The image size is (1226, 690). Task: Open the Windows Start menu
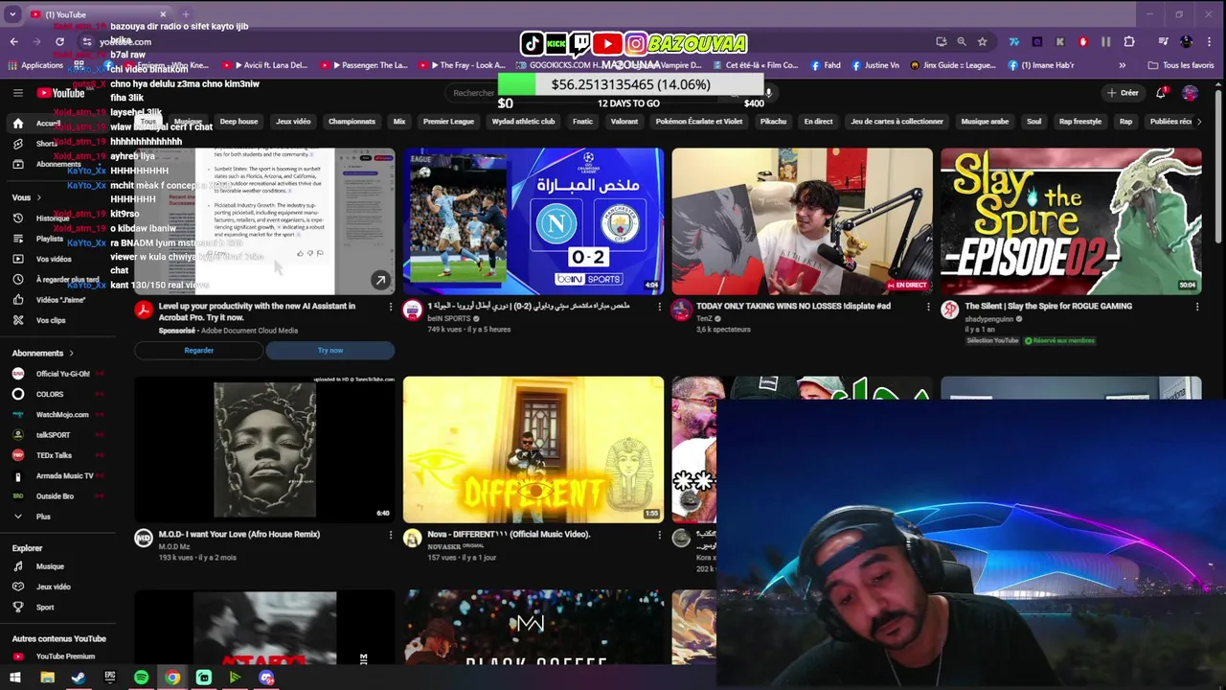pyautogui.click(x=15, y=678)
